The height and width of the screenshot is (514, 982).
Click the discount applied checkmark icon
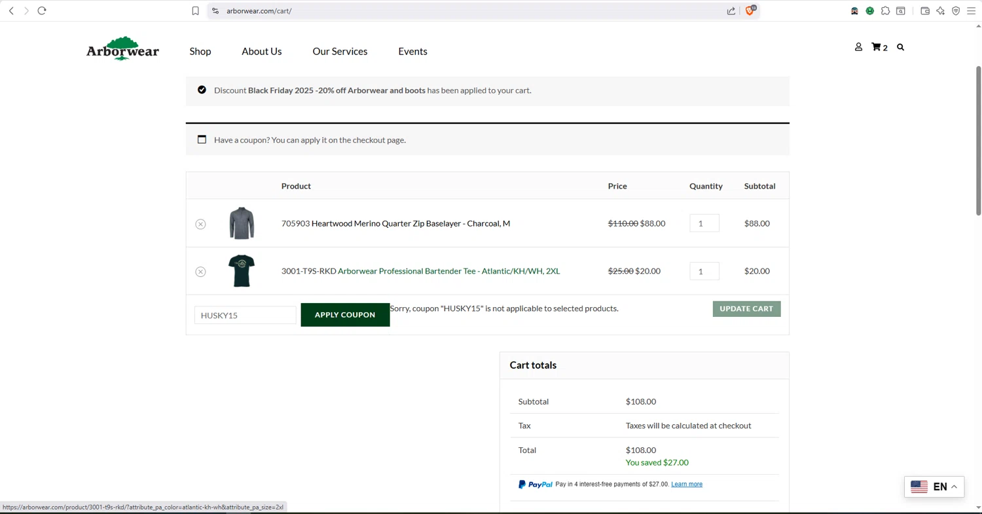(202, 90)
